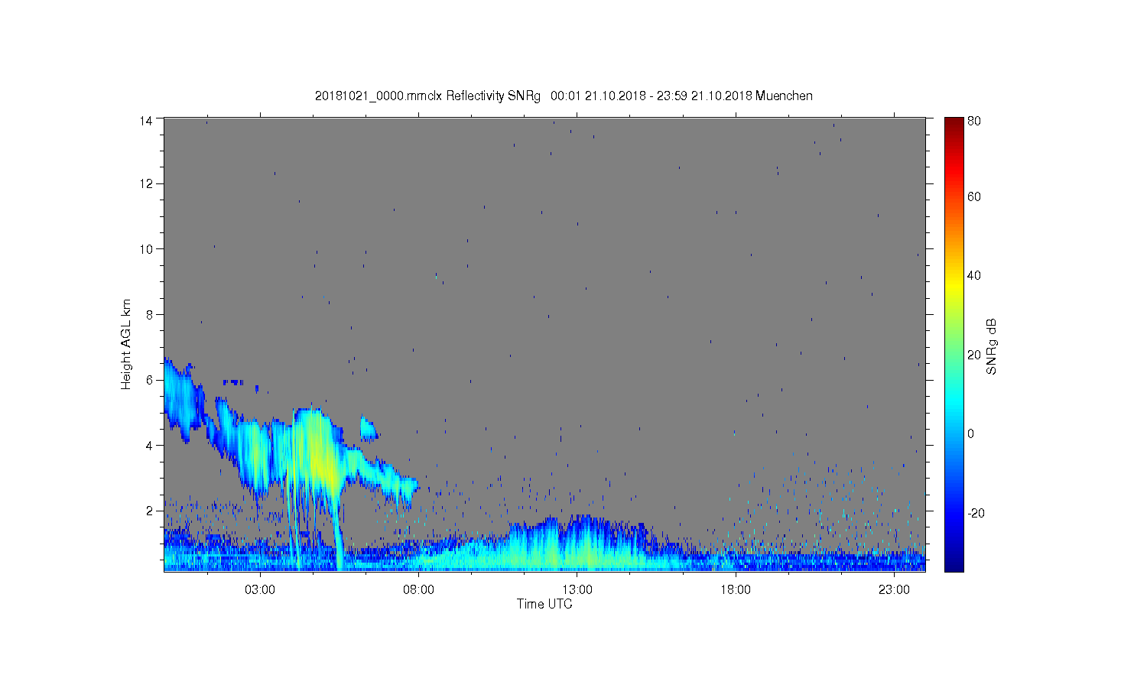Image resolution: width=1147 pixels, height=688 pixels.
Task: Click the 08:00 time tick label
Action: coord(418,589)
